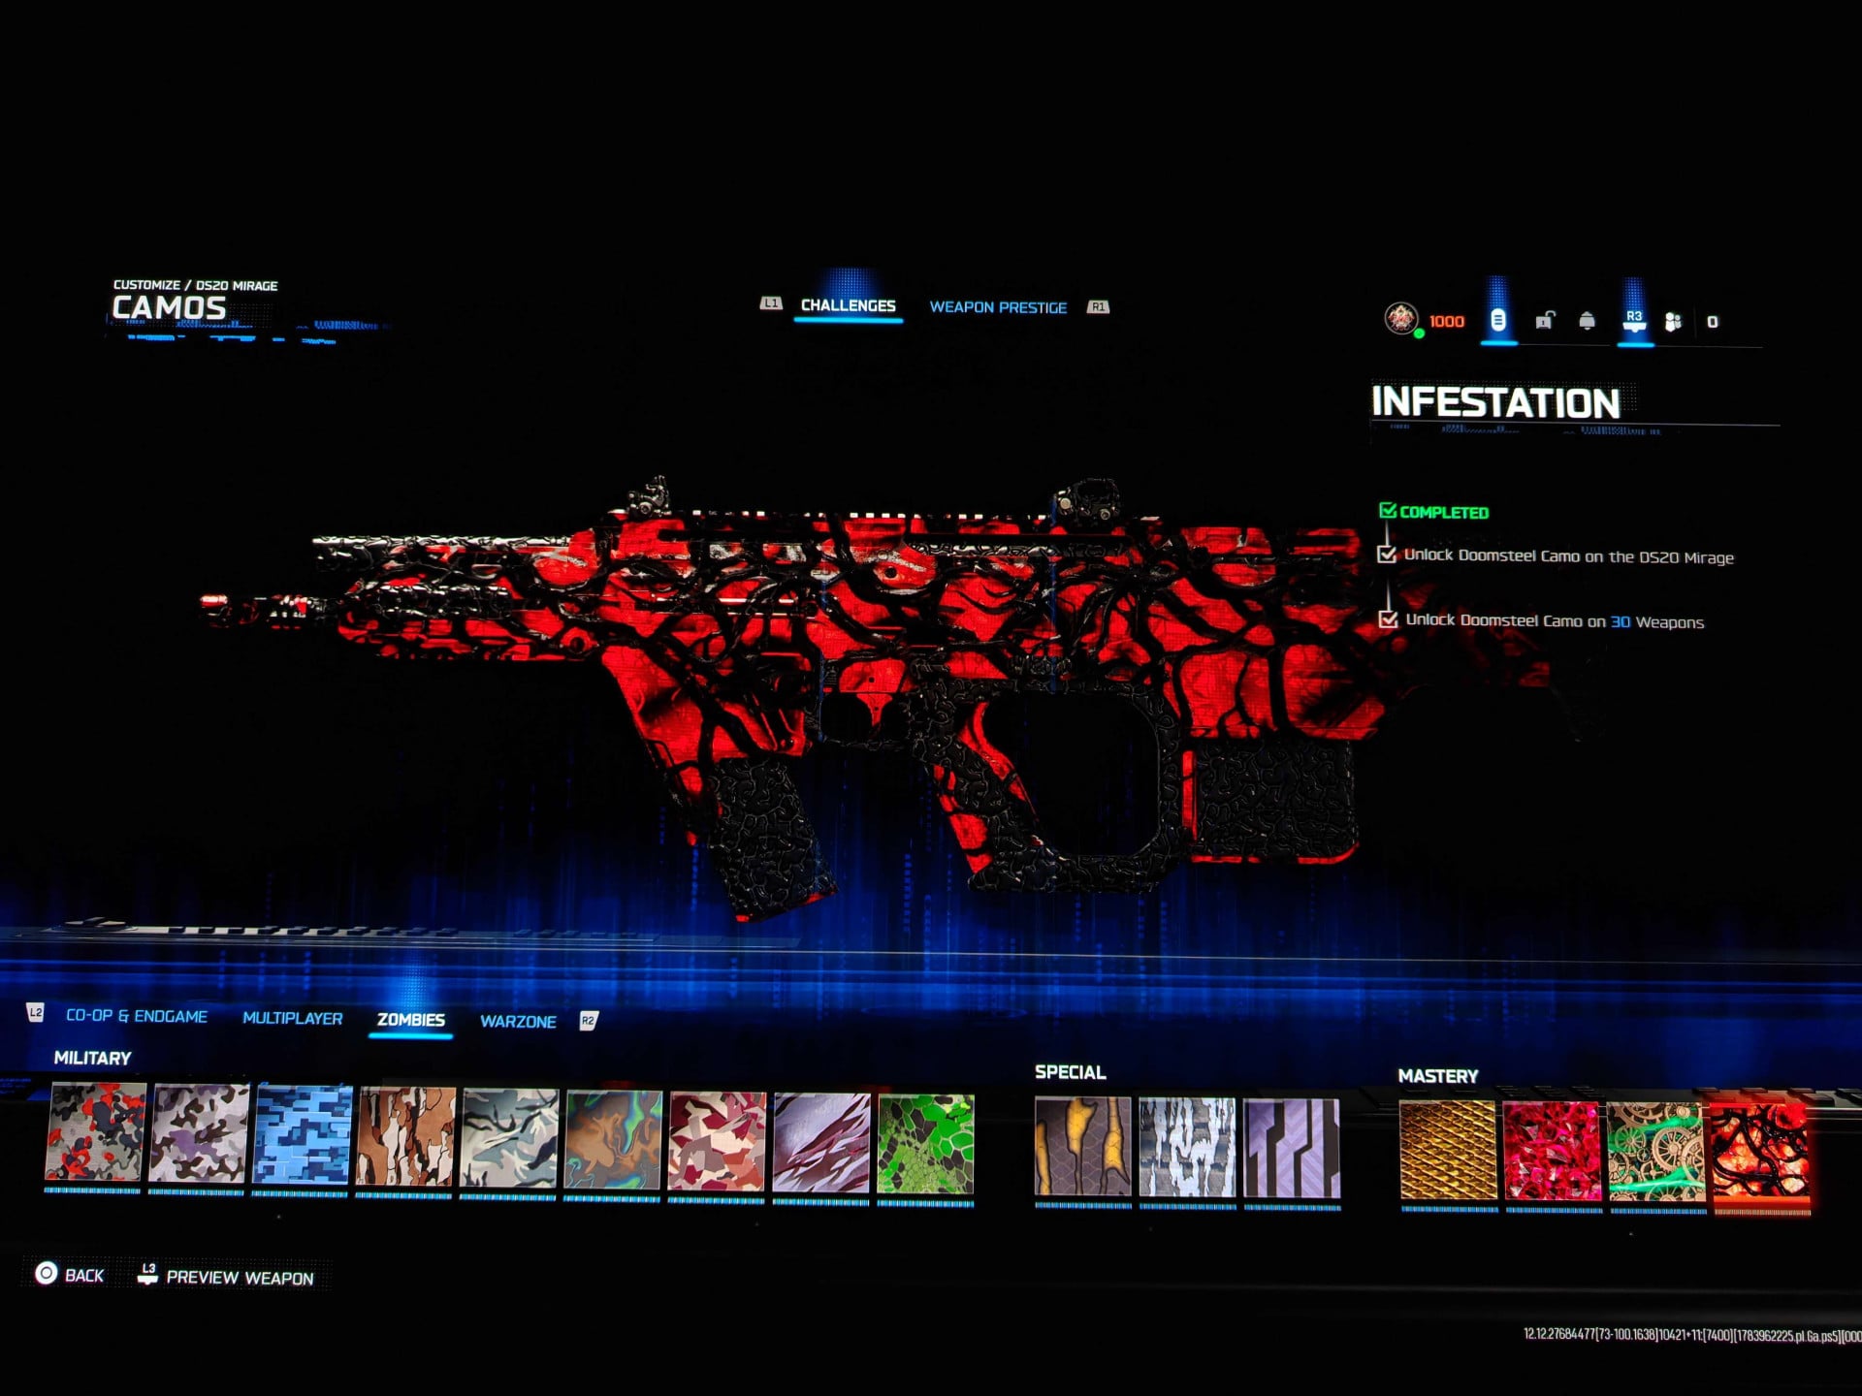This screenshot has height=1396, width=1862.
Task: Click the 1000 player level number
Action: [x=1446, y=321]
